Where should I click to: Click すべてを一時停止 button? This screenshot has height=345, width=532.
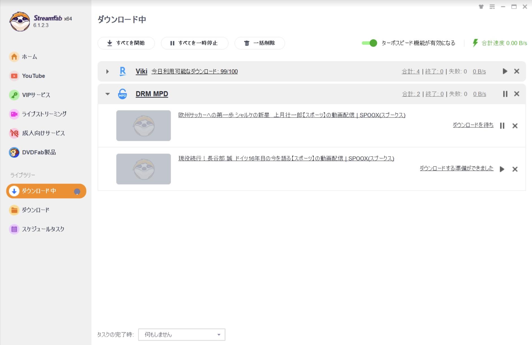[194, 43]
